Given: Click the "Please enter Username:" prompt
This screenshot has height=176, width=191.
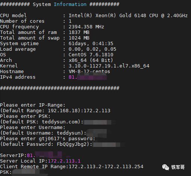Looking at the screenshot, I should click(32, 128).
